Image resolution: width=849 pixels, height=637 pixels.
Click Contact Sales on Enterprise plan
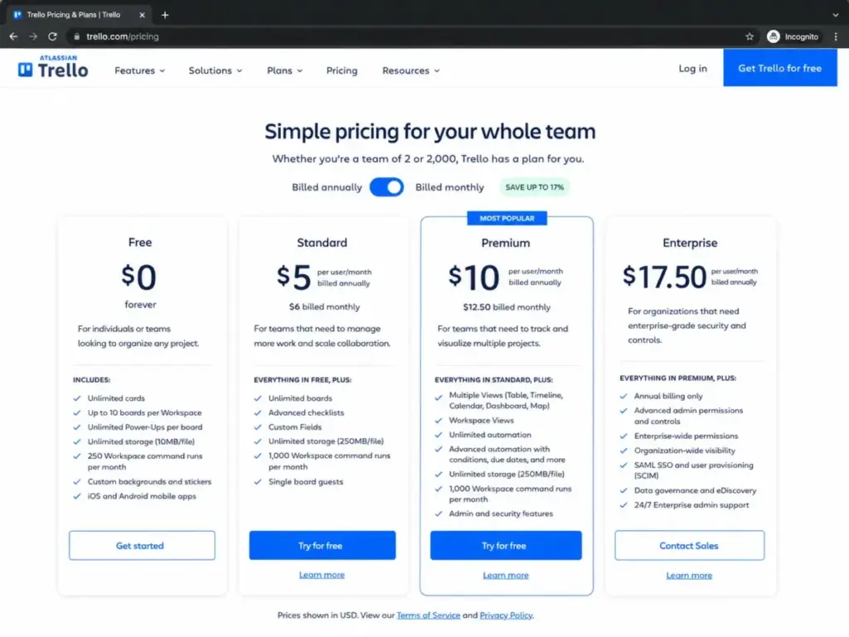[689, 546]
